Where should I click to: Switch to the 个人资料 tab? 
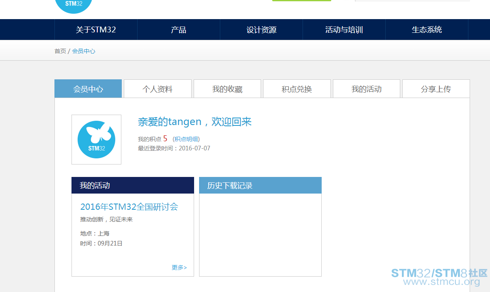click(158, 89)
